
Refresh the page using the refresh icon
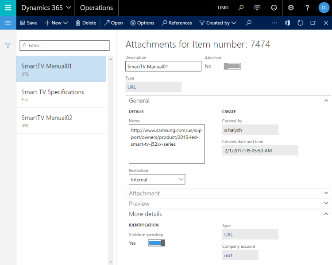point(300,23)
